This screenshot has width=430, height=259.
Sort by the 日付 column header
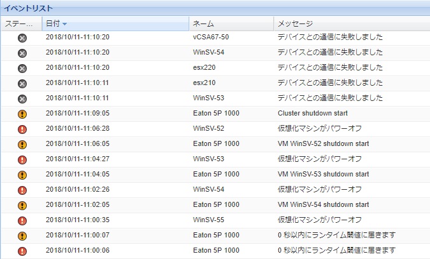point(52,23)
